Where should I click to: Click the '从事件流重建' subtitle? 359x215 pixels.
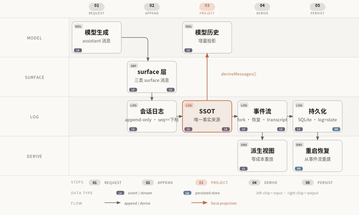click(317, 159)
